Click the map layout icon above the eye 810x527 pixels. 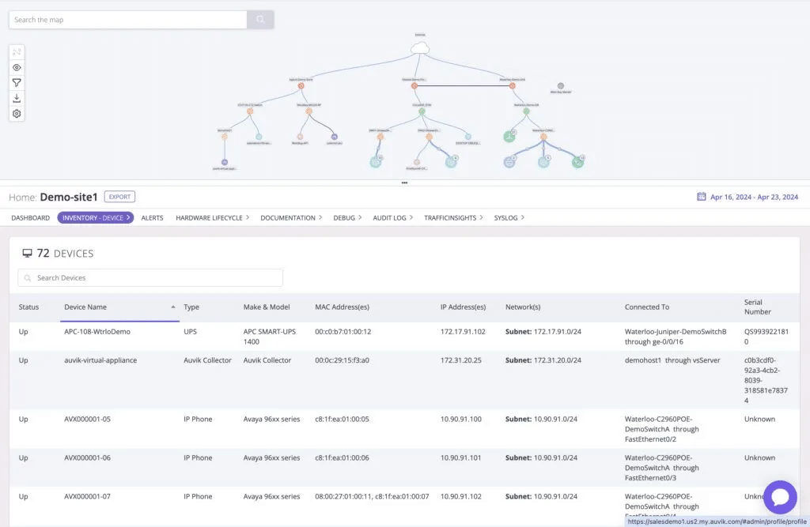[17, 52]
